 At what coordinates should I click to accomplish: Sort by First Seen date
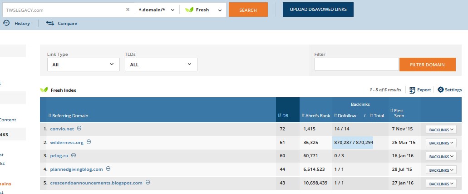pos(397,113)
